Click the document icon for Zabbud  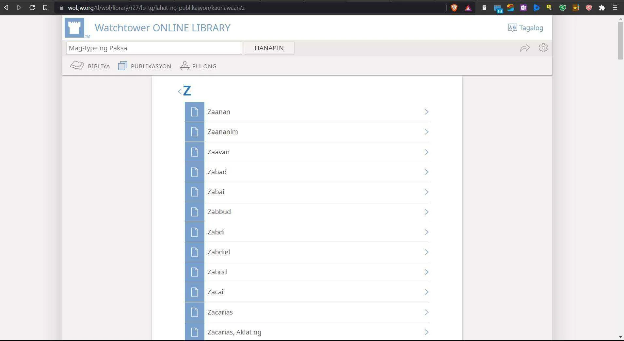tap(195, 212)
